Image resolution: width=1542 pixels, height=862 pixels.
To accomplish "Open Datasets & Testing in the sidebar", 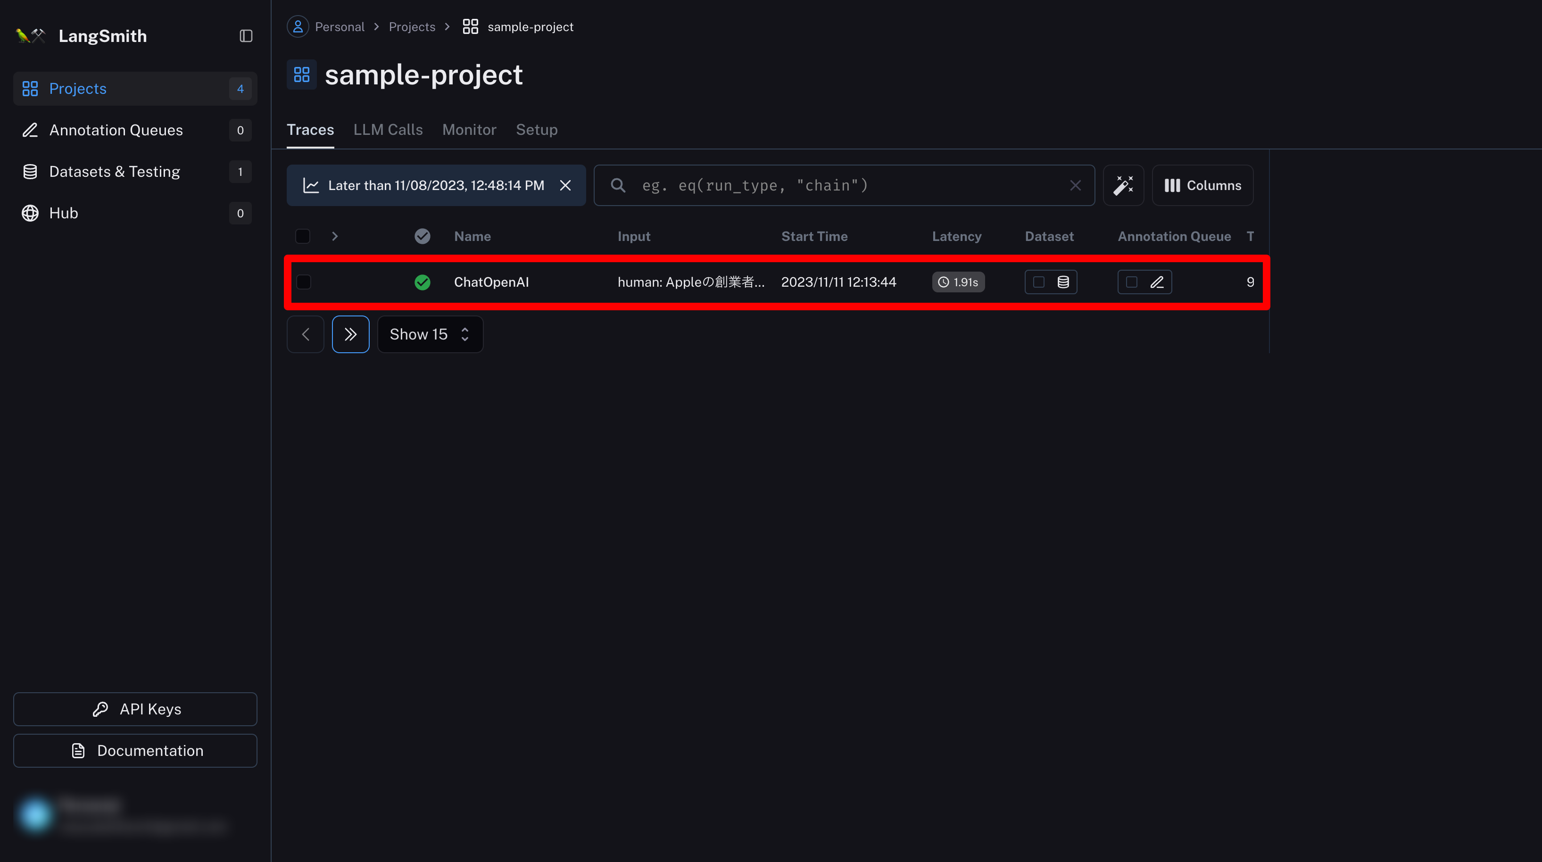I will [135, 172].
